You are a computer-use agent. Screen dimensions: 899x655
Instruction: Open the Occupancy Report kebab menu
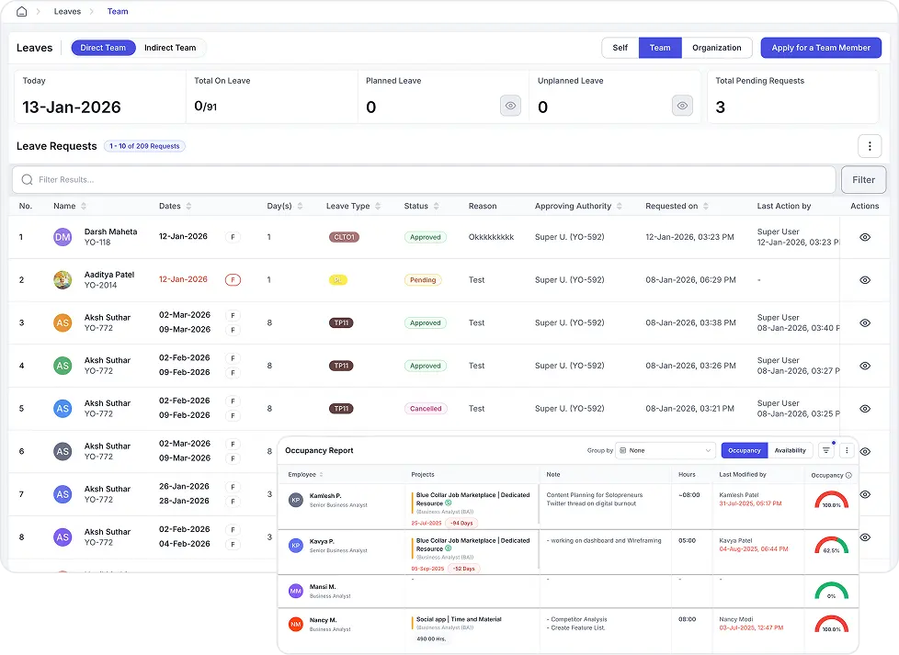(x=848, y=450)
